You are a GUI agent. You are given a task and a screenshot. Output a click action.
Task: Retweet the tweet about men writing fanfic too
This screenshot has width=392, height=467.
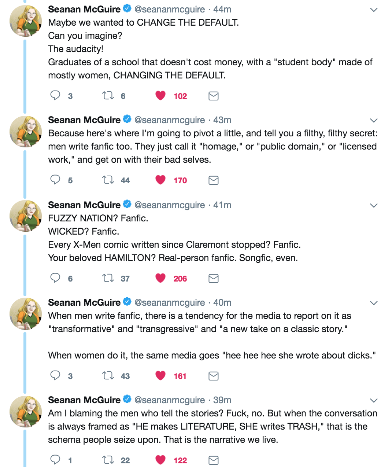(108, 180)
